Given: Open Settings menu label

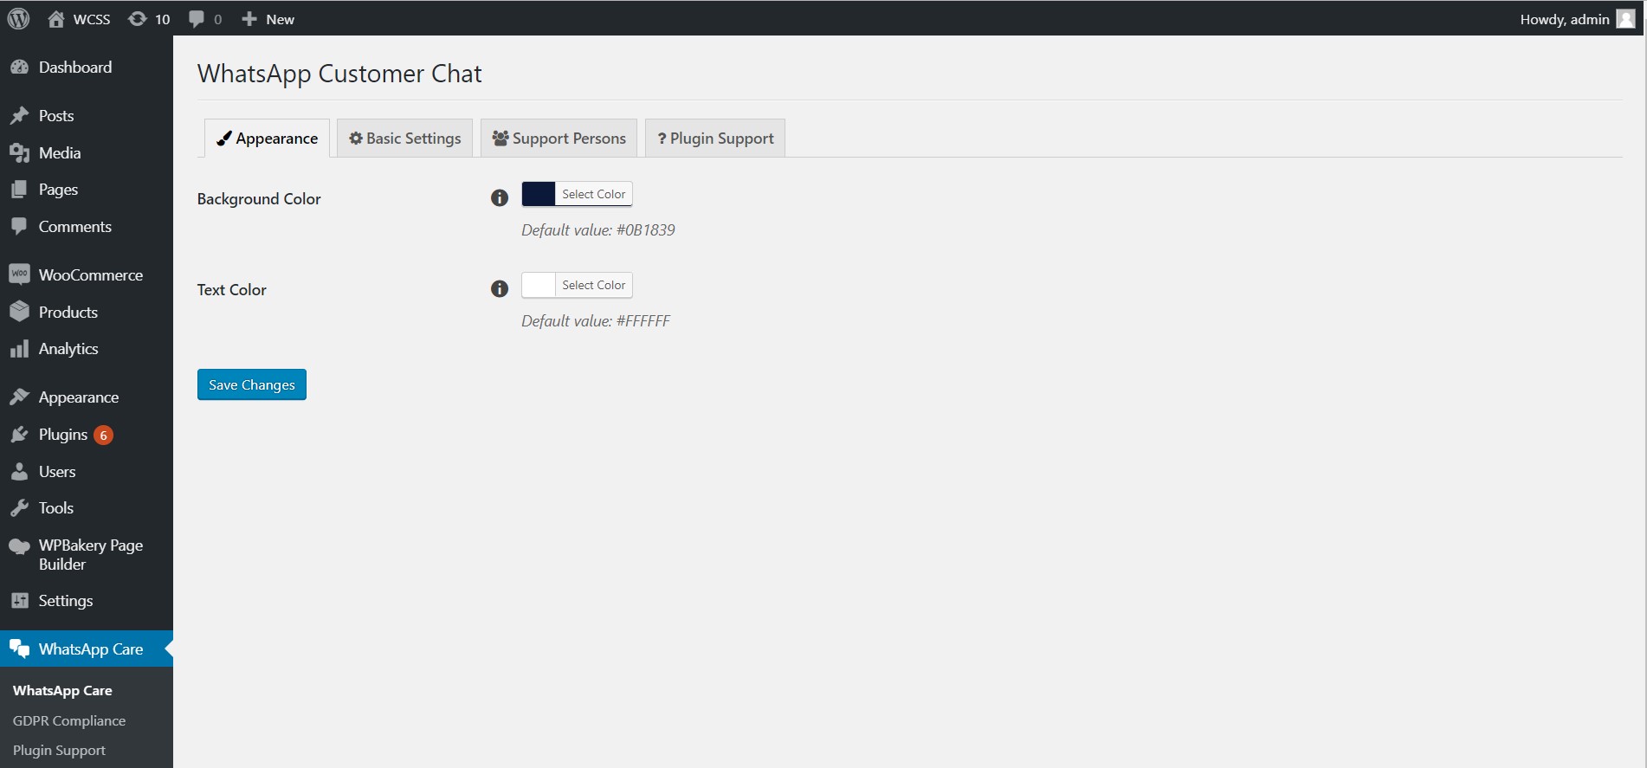Looking at the screenshot, I should point(66,601).
